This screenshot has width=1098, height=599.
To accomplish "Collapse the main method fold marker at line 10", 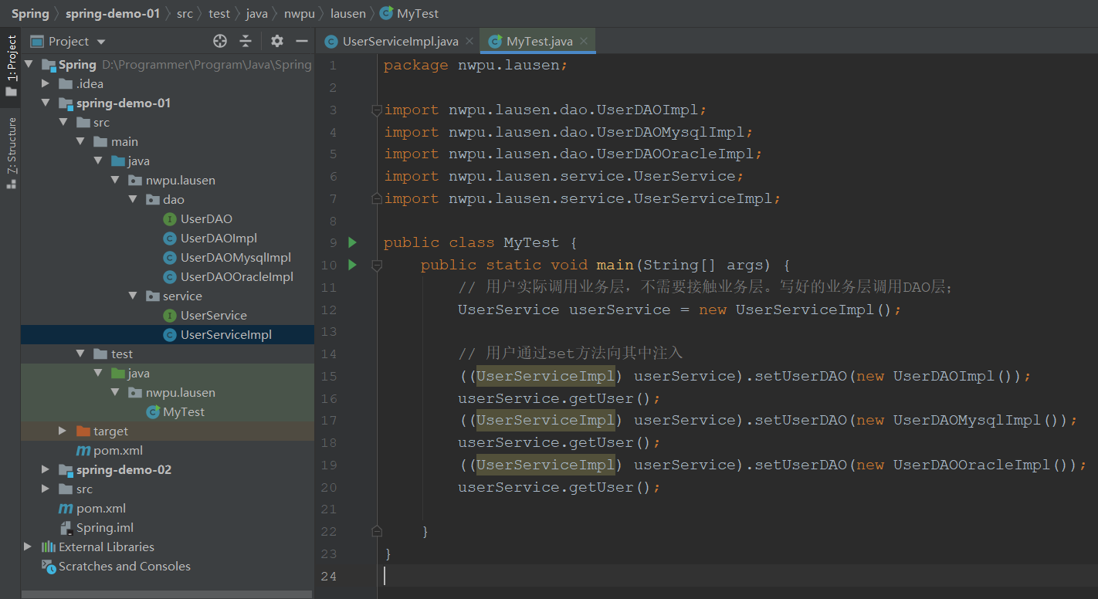I will pos(377,265).
